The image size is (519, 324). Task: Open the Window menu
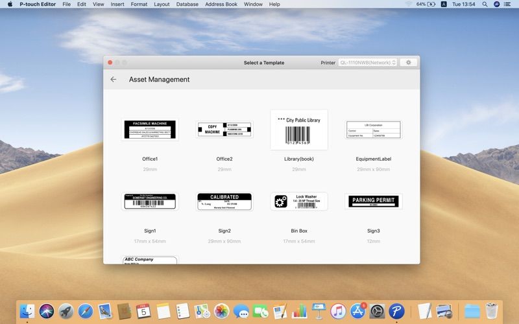coord(253,5)
